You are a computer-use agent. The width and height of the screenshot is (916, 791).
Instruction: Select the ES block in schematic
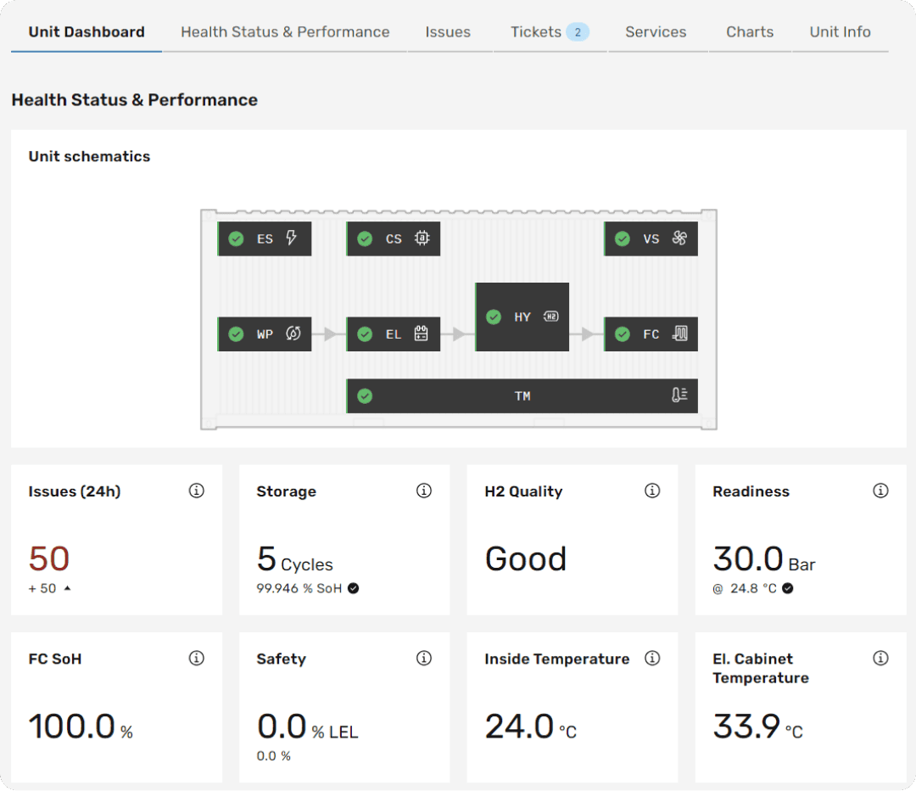(264, 238)
